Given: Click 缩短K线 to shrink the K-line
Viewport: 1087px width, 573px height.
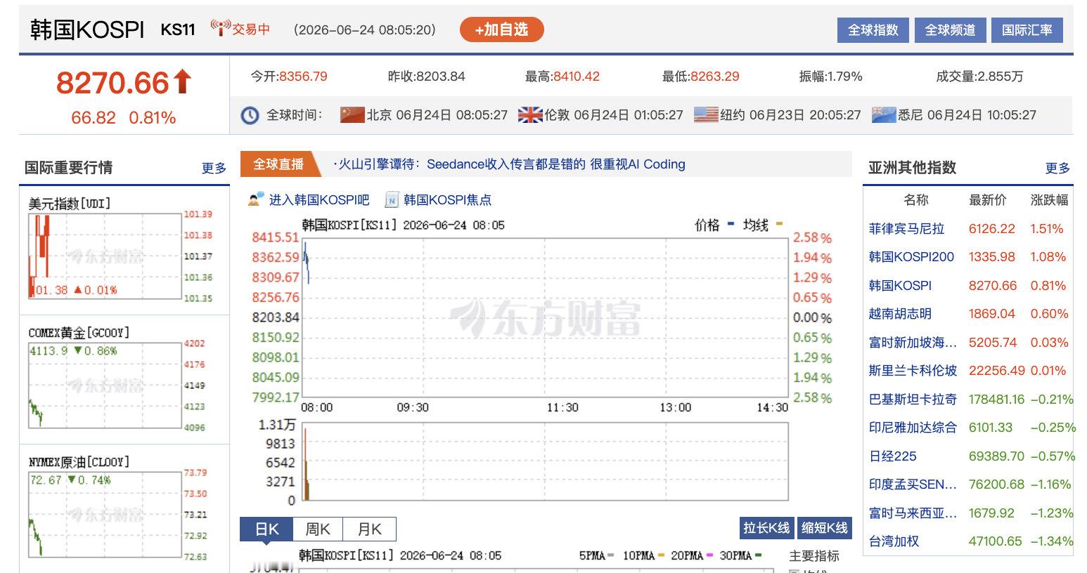Looking at the screenshot, I should tap(825, 528).
